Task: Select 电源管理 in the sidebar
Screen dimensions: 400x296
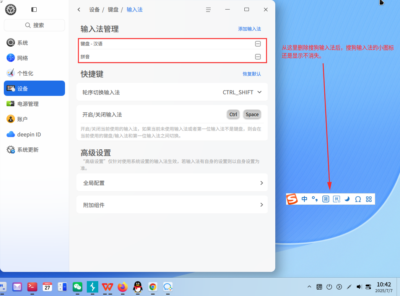Action: click(x=34, y=104)
